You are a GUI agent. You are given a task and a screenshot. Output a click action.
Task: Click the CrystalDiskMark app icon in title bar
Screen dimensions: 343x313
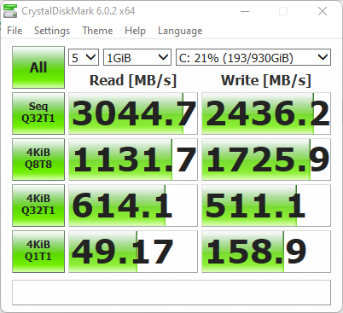pyautogui.click(x=10, y=11)
